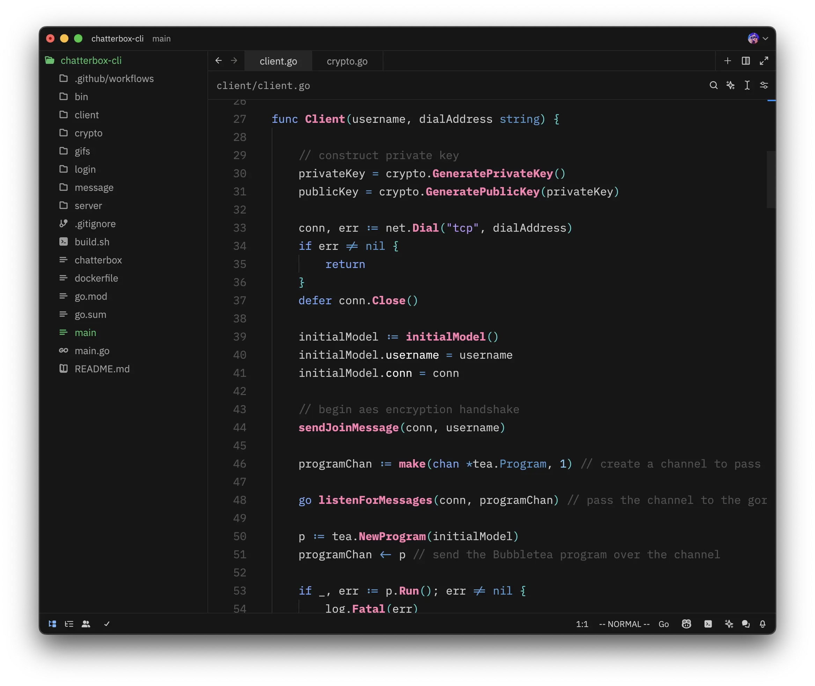Collapse the chatterbox-cli root folder

91,61
